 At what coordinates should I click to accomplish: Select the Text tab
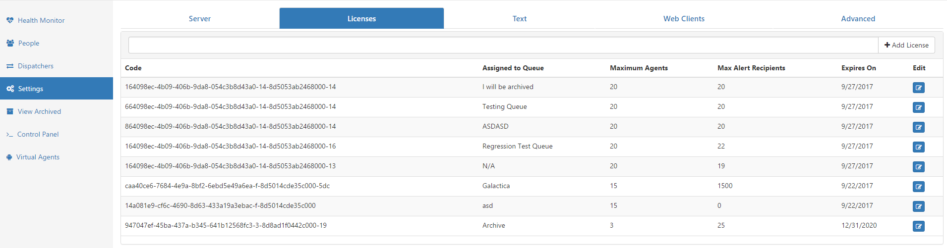520,18
